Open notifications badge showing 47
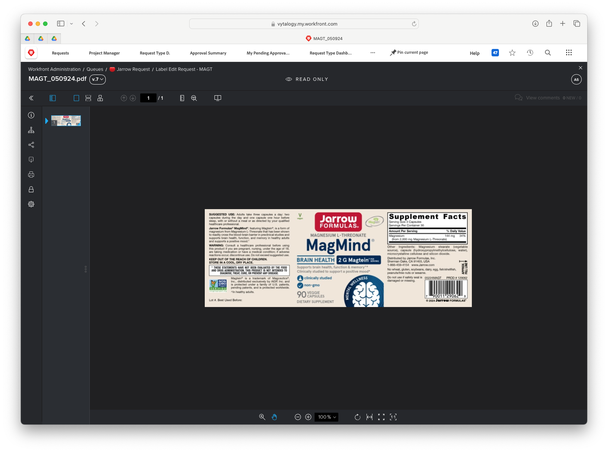608x452 pixels. pyautogui.click(x=495, y=53)
